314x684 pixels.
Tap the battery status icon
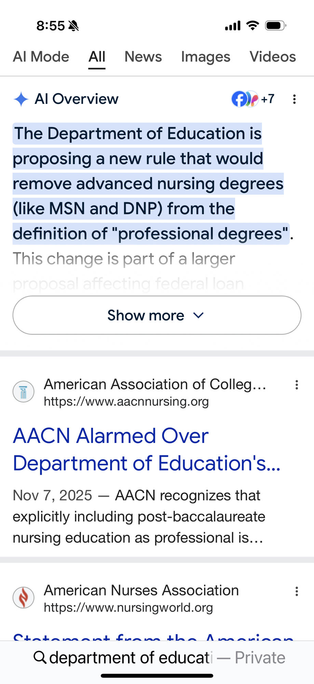coord(275,26)
